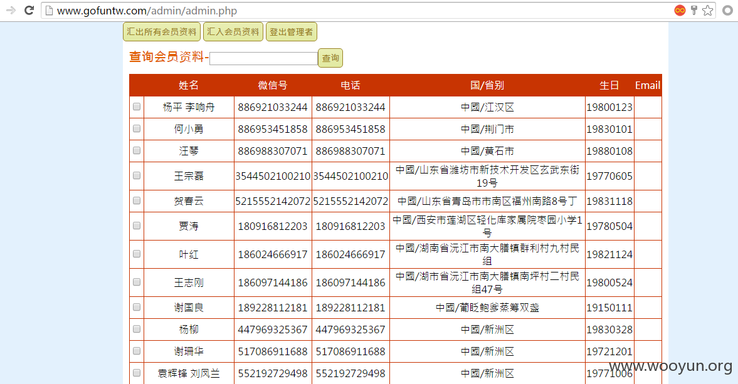This screenshot has height=384, width=738.
Task: Check the box for 王宗磊
Action: click(137, 175)
